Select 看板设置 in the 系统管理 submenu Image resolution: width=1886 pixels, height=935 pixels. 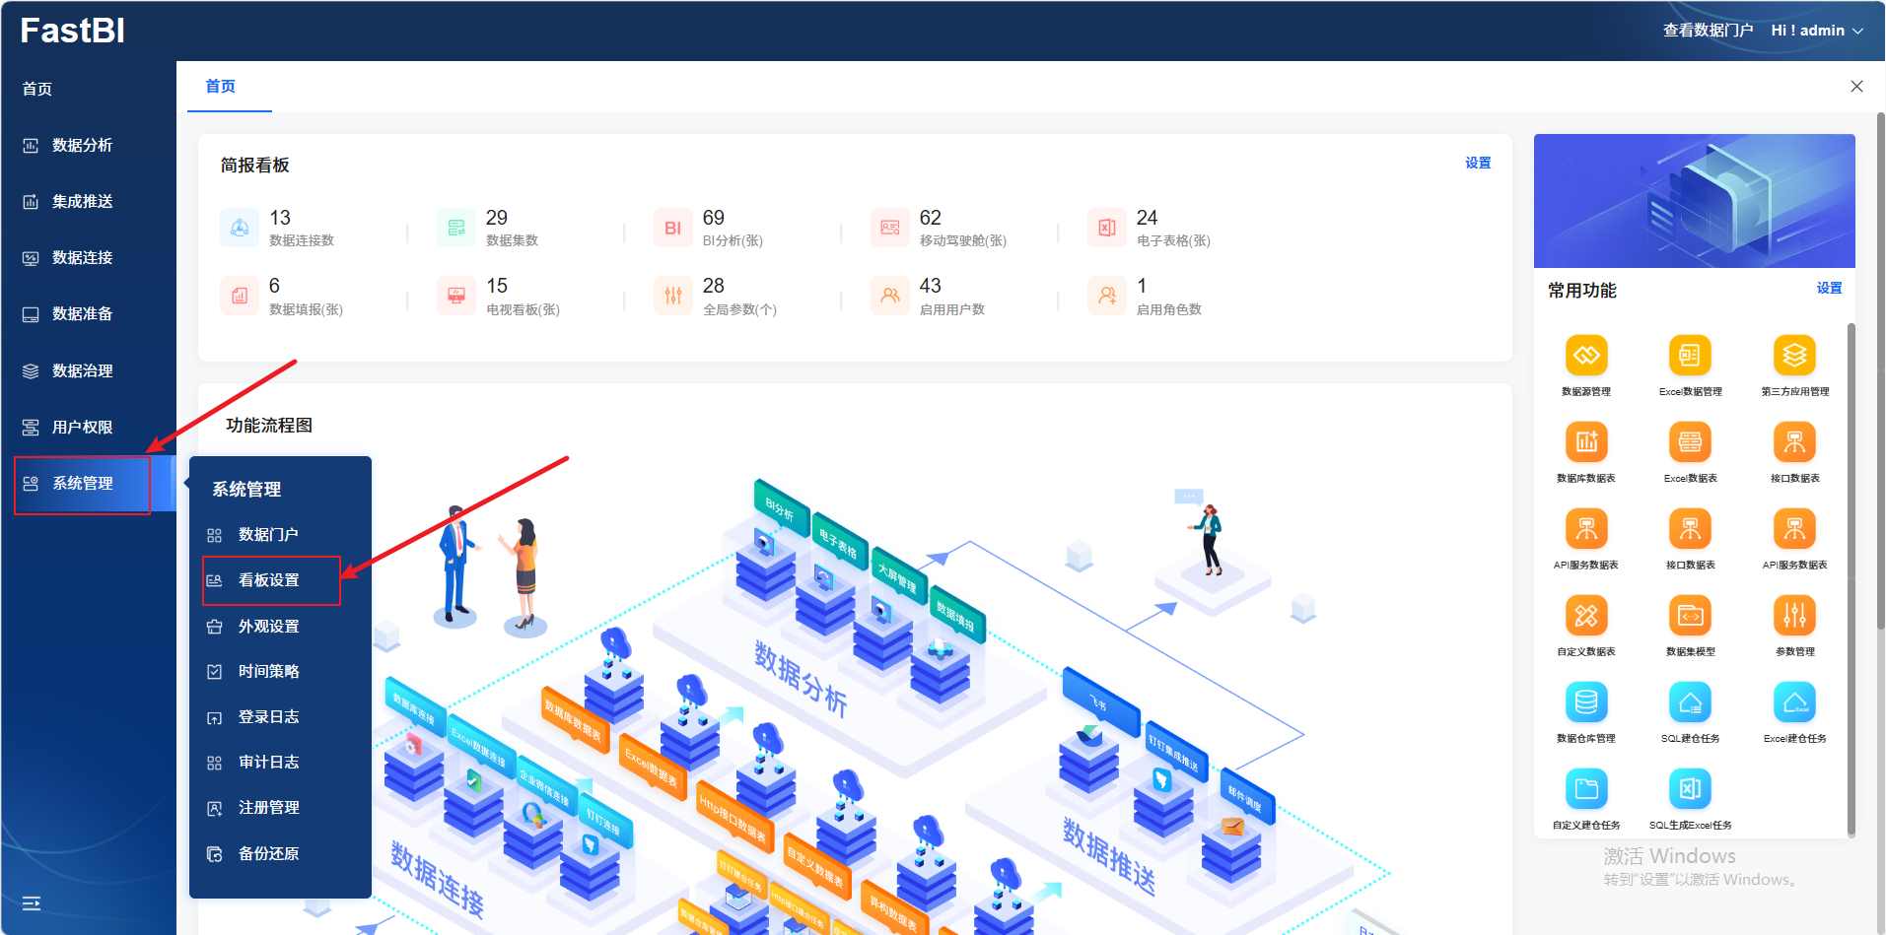tap(269, 580)
